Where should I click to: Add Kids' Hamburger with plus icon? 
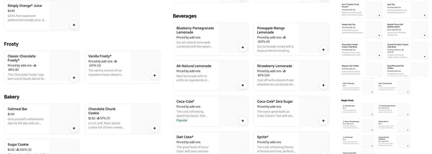pos(372,92)
